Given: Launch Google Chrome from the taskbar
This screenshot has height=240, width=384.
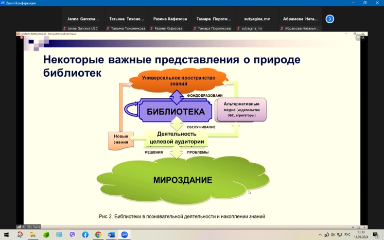Looking at the screenshot, I should (x=98, y=234).
